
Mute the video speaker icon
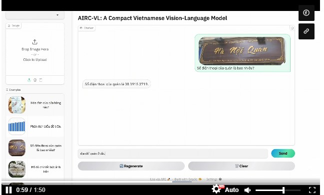click(247, 190)
